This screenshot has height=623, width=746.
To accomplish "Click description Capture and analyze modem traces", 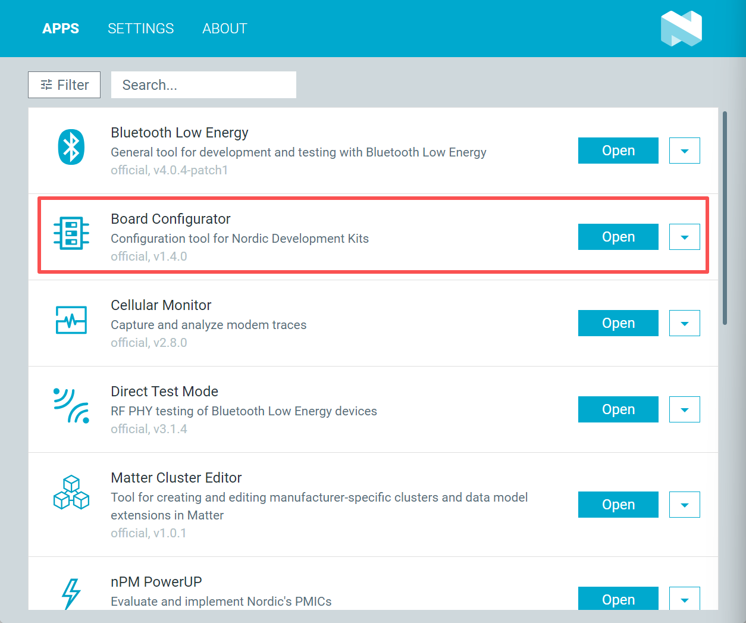I will tap(209, 325).
